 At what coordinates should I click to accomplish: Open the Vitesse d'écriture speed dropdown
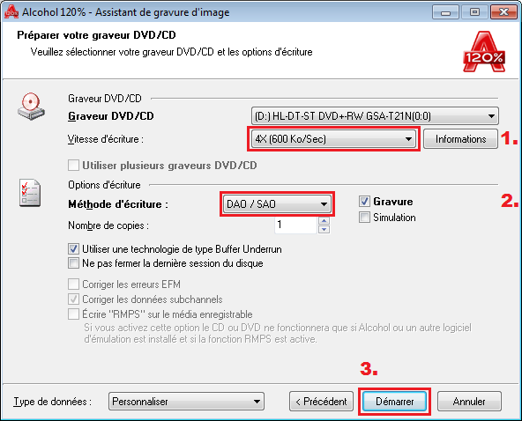pyautogui.click(x=333, y=138)
